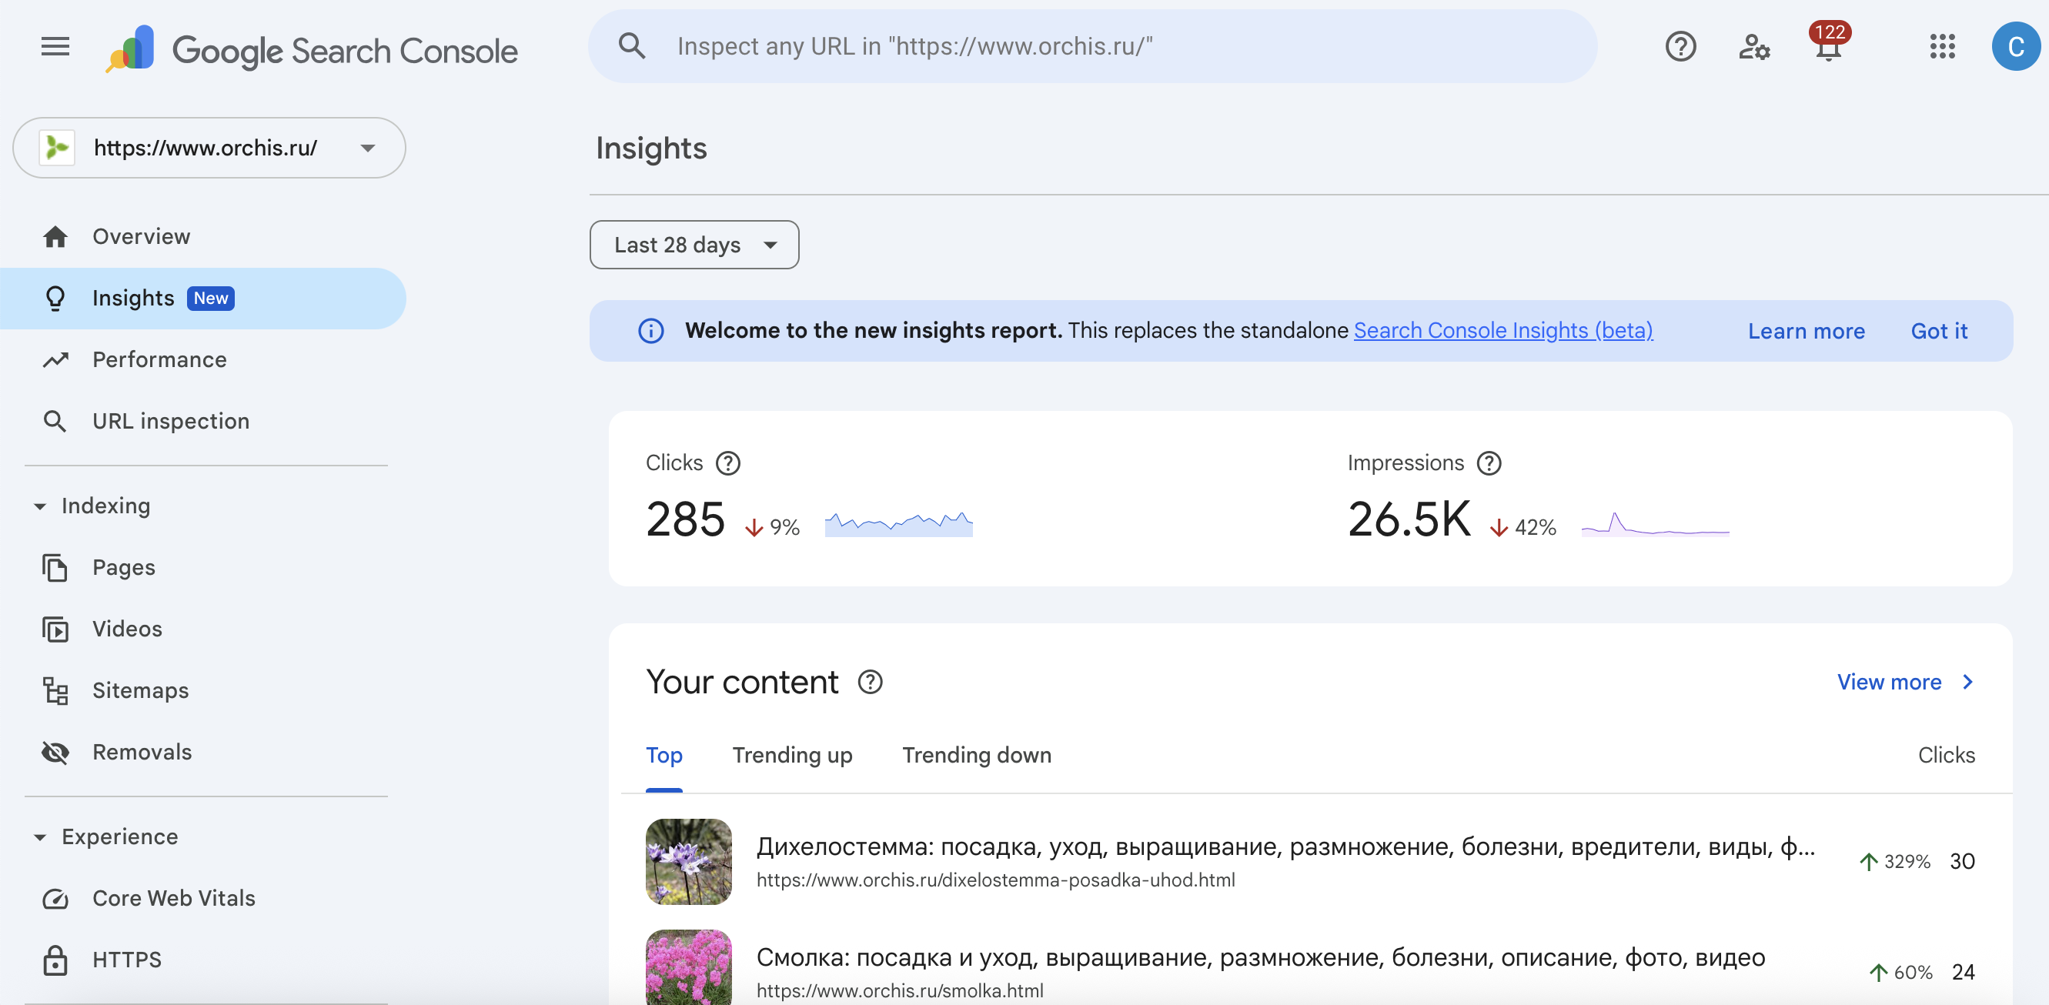Open the account avatar C
Screen dimensions: 2049x1005
coord(2015,47)
